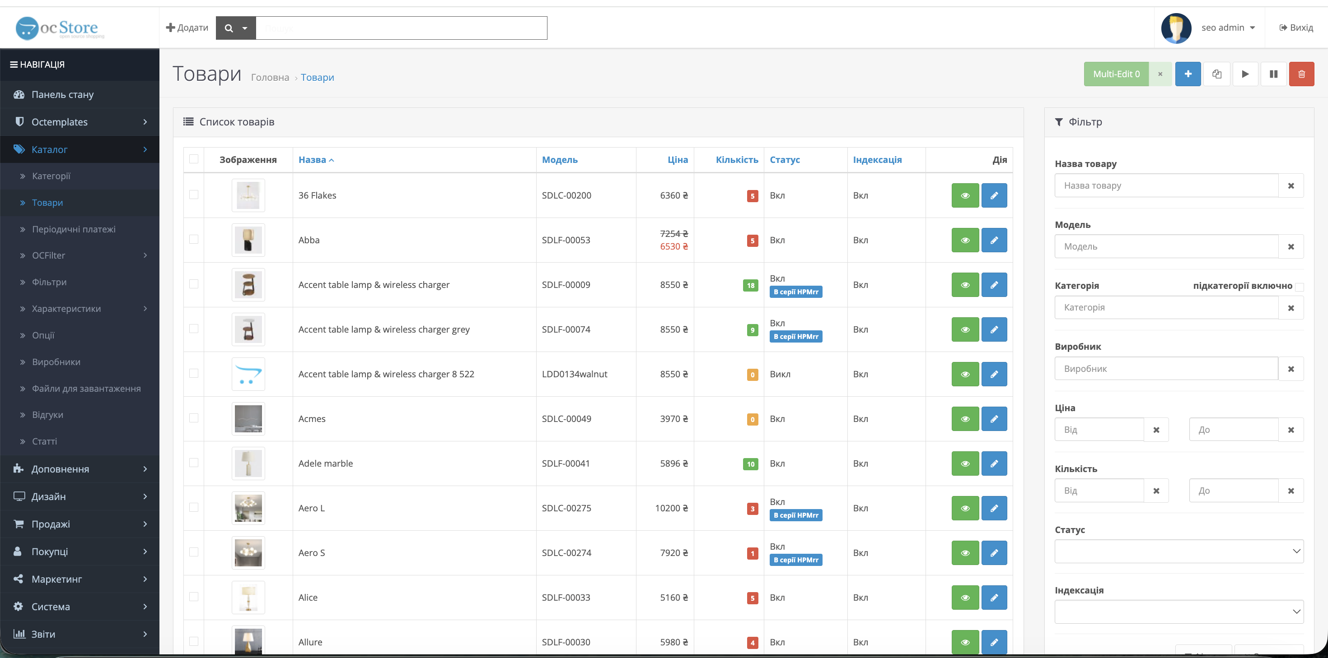Expand the Доповнення menu
1328x658 pixels.
[80, 469]
